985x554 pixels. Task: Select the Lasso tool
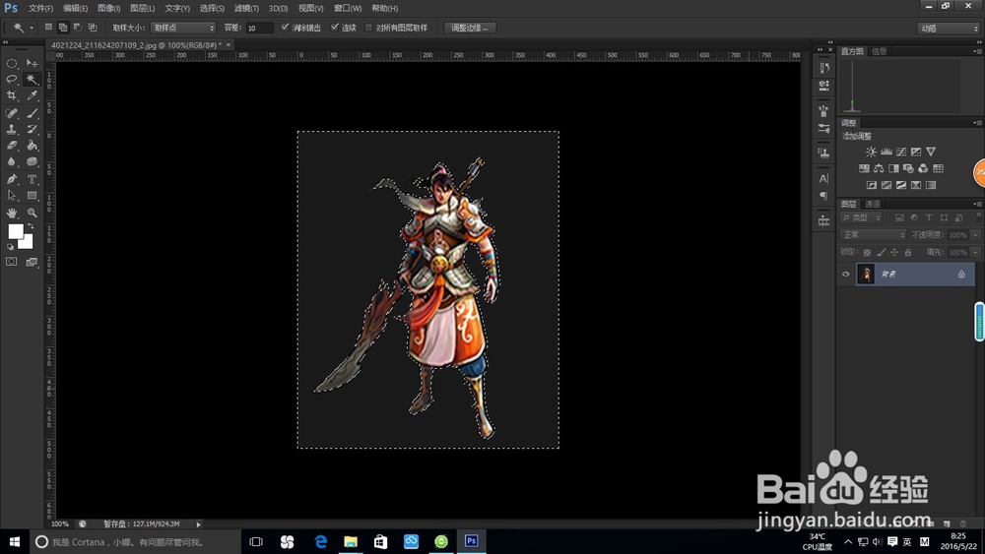(12, 79)
